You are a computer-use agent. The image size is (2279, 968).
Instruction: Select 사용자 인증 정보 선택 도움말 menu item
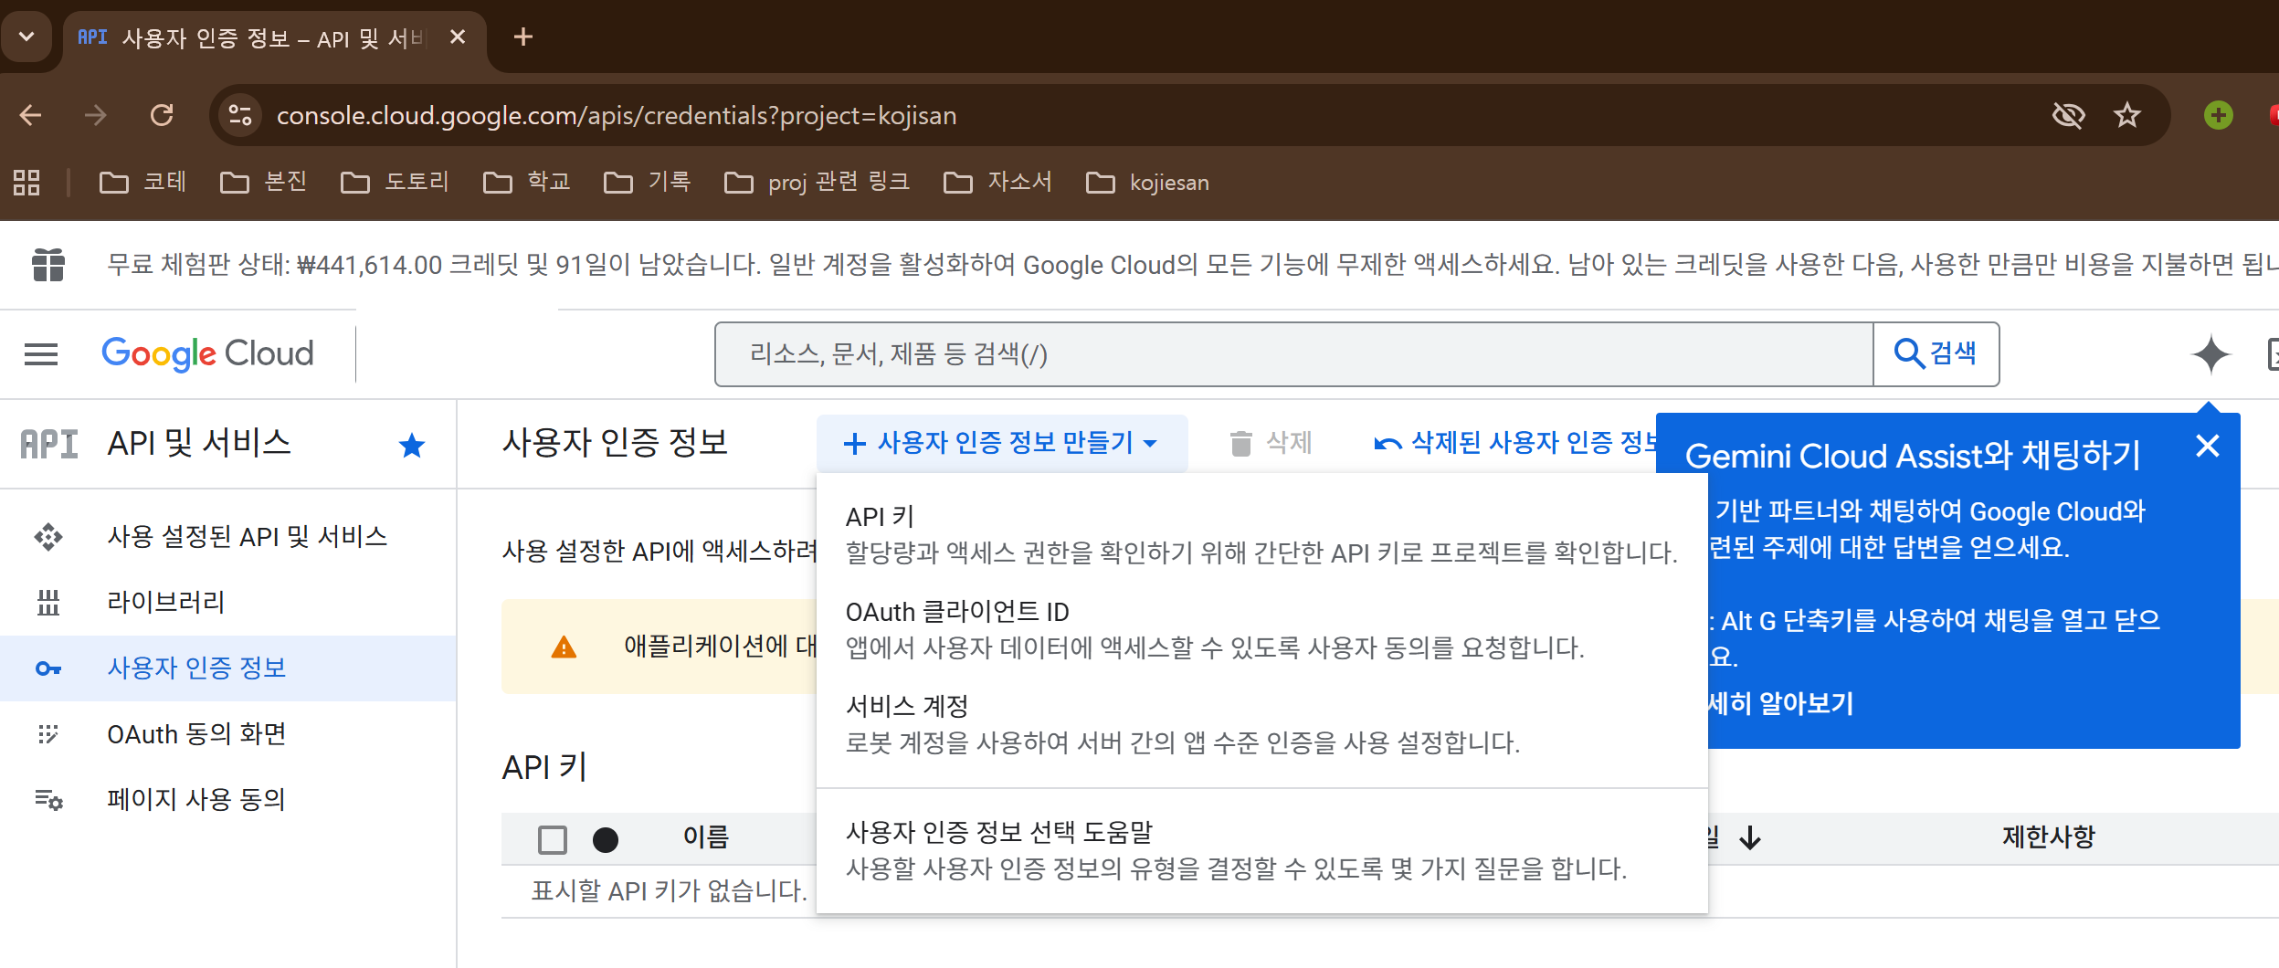tap(1261, 850)
